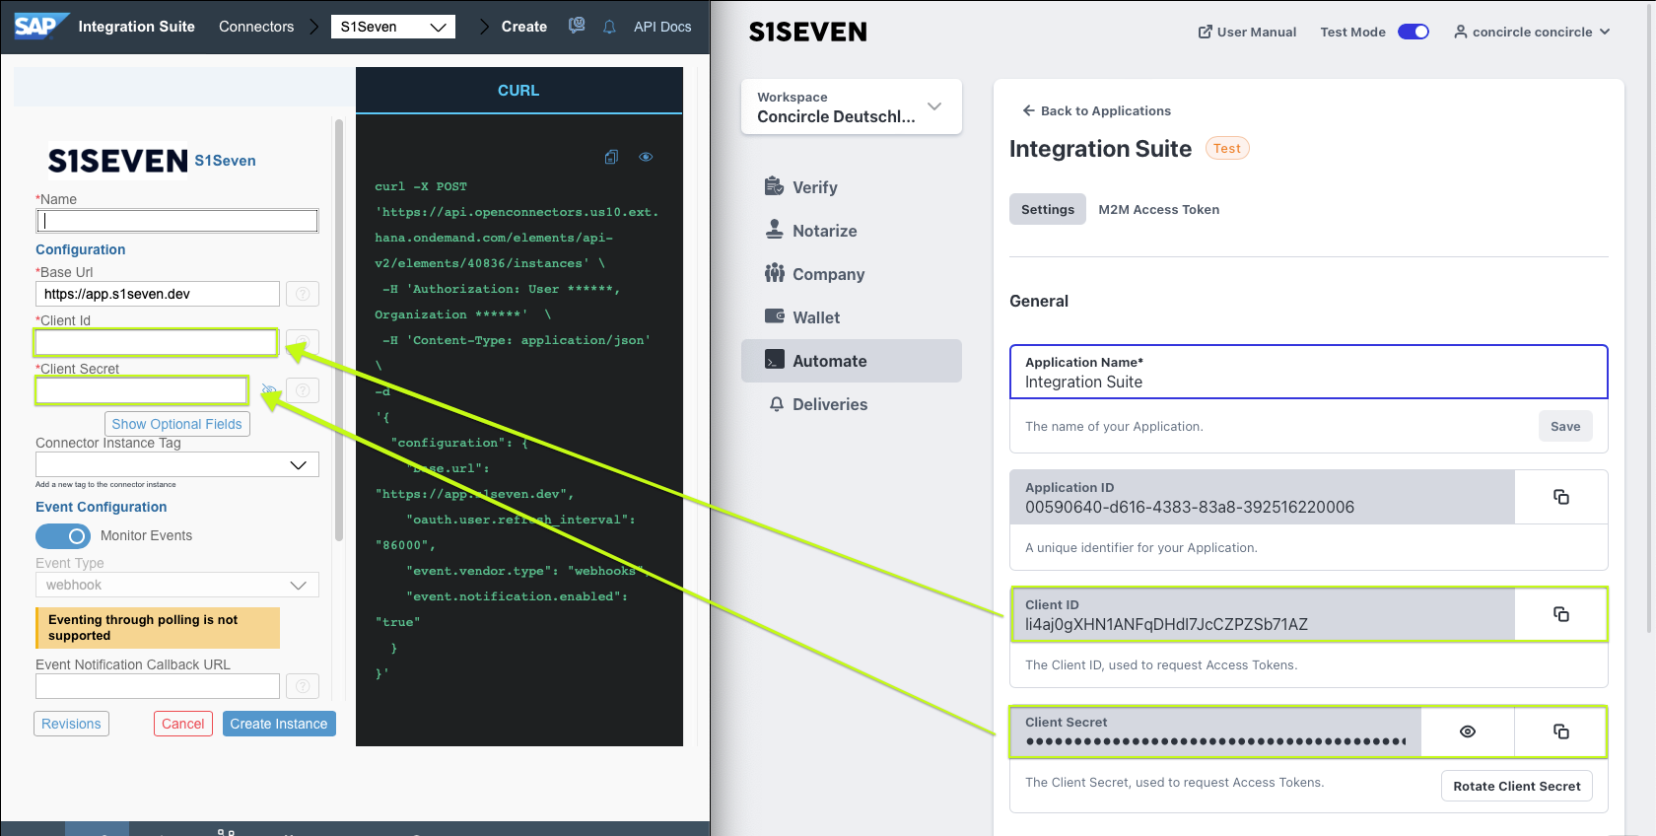Click into the Name input field
This screenshot has width=1656, height=836.
[177, 221]
